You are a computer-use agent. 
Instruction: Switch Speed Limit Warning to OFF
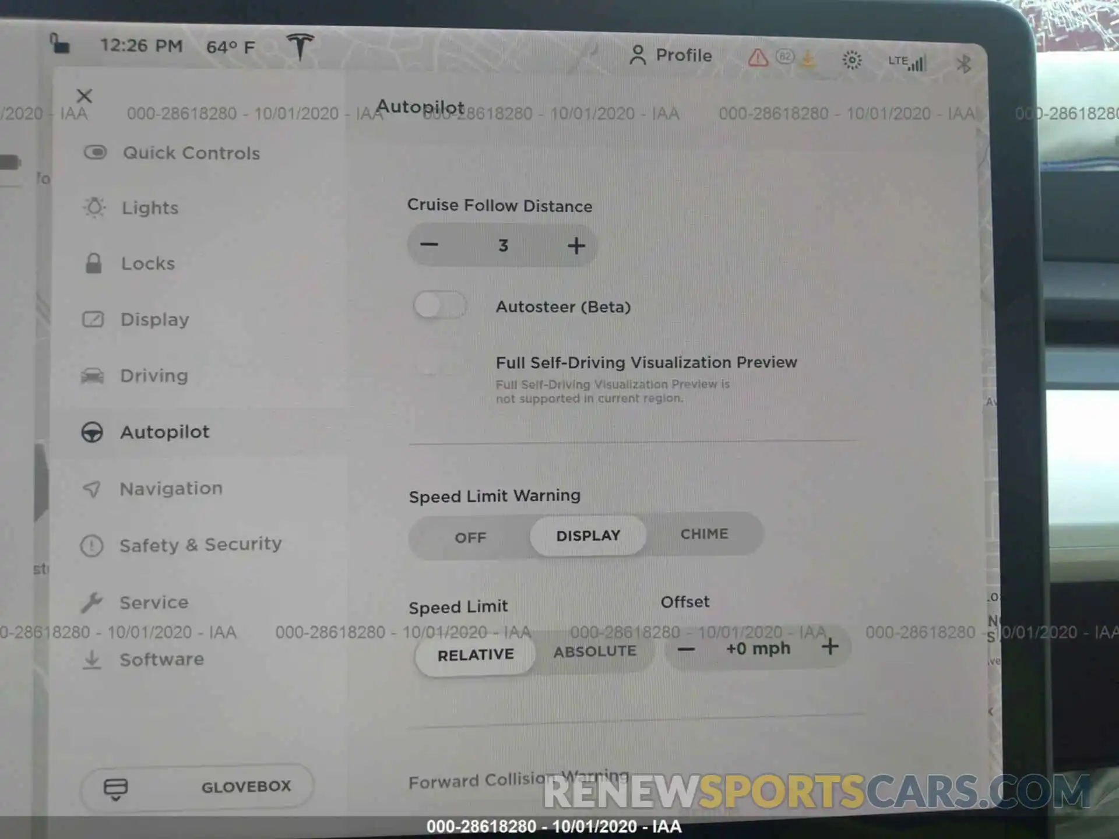470,535
